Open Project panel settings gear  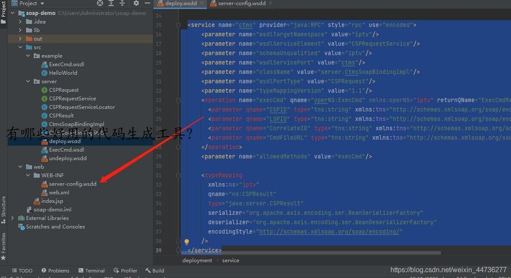click(136, 3)
